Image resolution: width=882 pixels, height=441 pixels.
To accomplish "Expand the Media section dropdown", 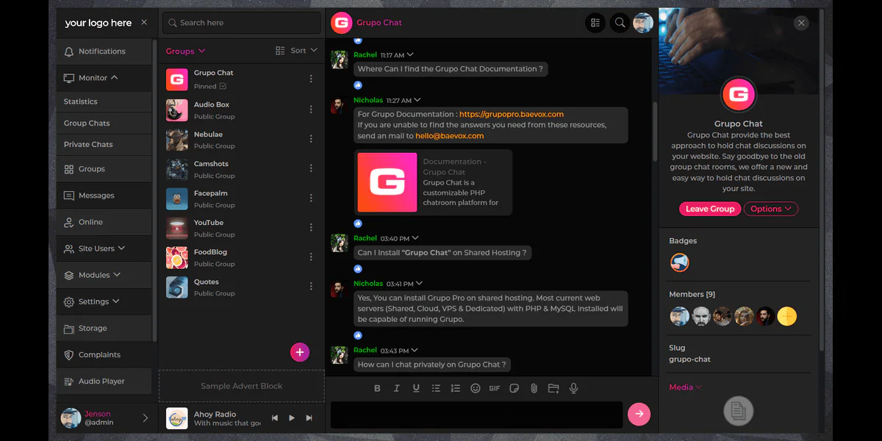I will (685, 387).
